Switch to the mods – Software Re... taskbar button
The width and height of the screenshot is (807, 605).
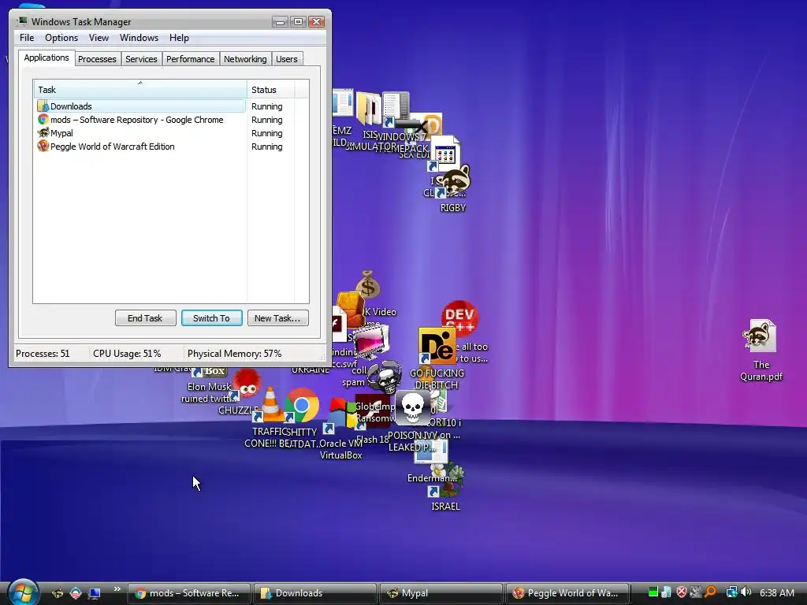188,593
